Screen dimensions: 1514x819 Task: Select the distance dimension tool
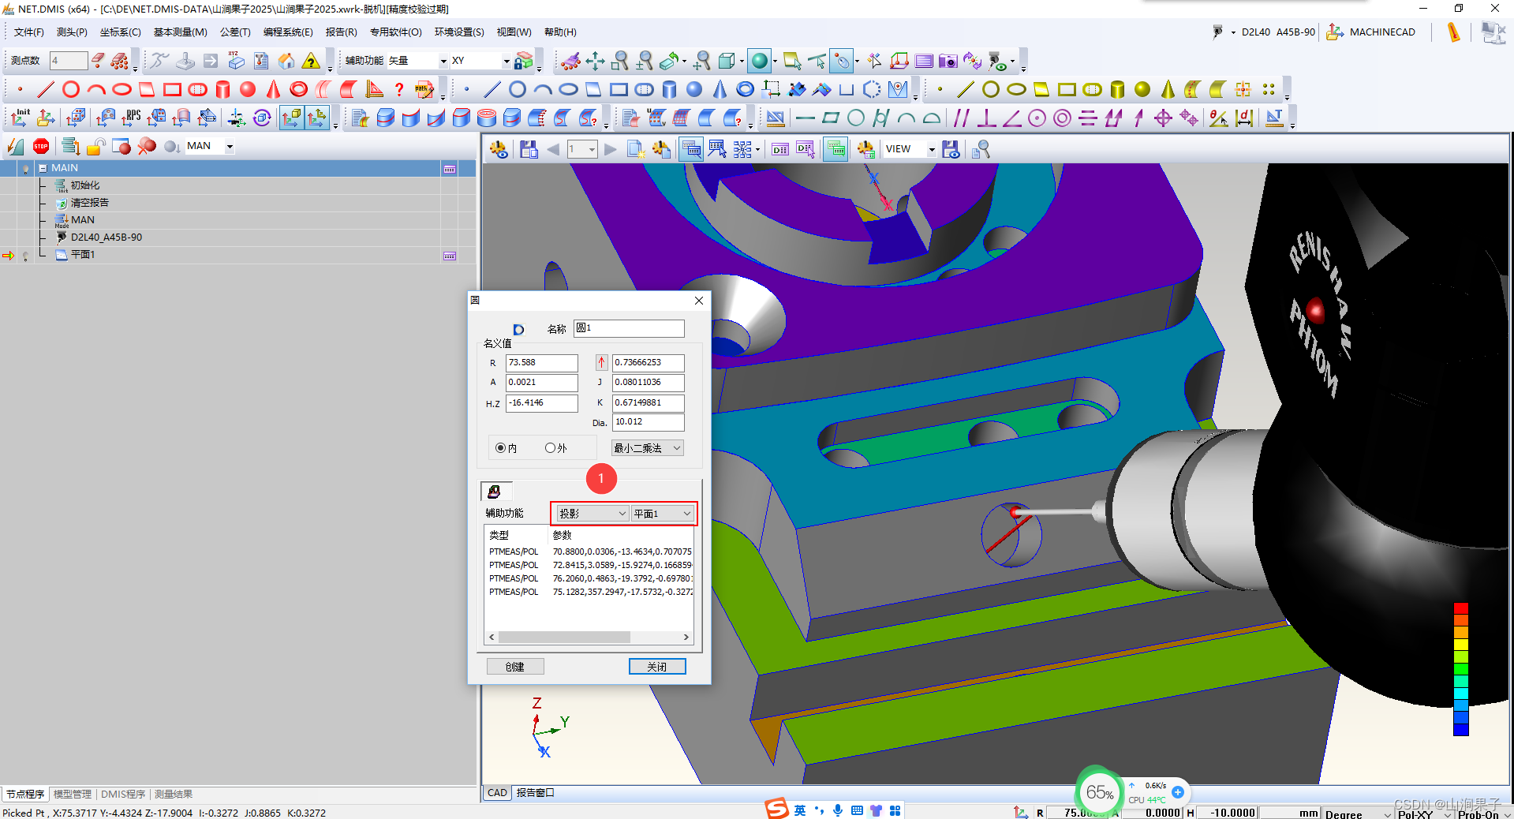[1244, 118]
